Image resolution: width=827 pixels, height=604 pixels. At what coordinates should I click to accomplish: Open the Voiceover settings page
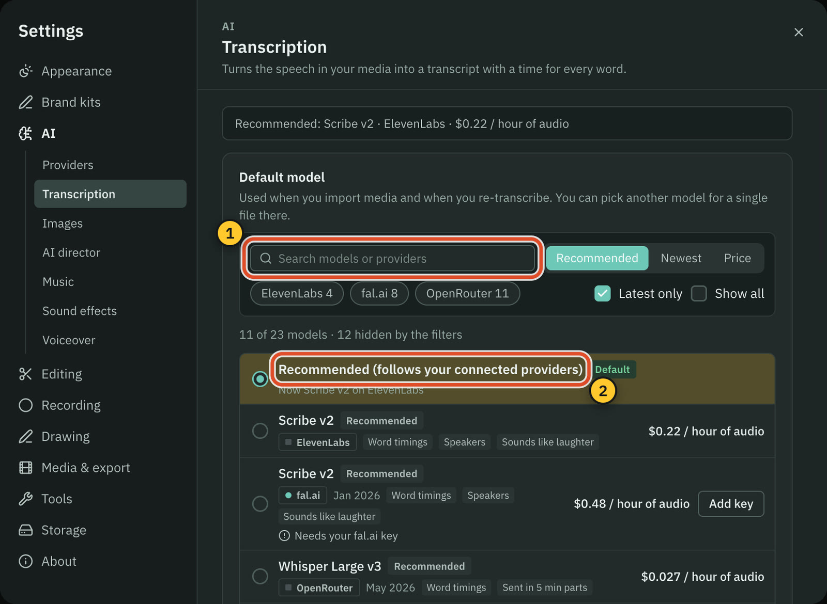111,340
